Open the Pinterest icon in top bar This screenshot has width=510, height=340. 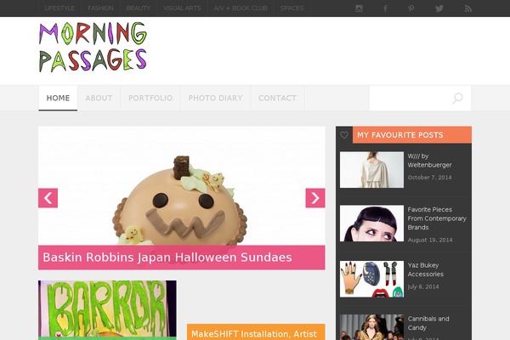click(411, 8)
